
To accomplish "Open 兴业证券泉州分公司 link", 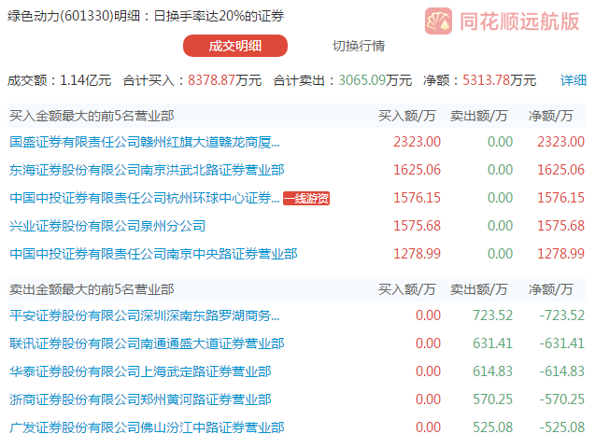I will [107, 226].
